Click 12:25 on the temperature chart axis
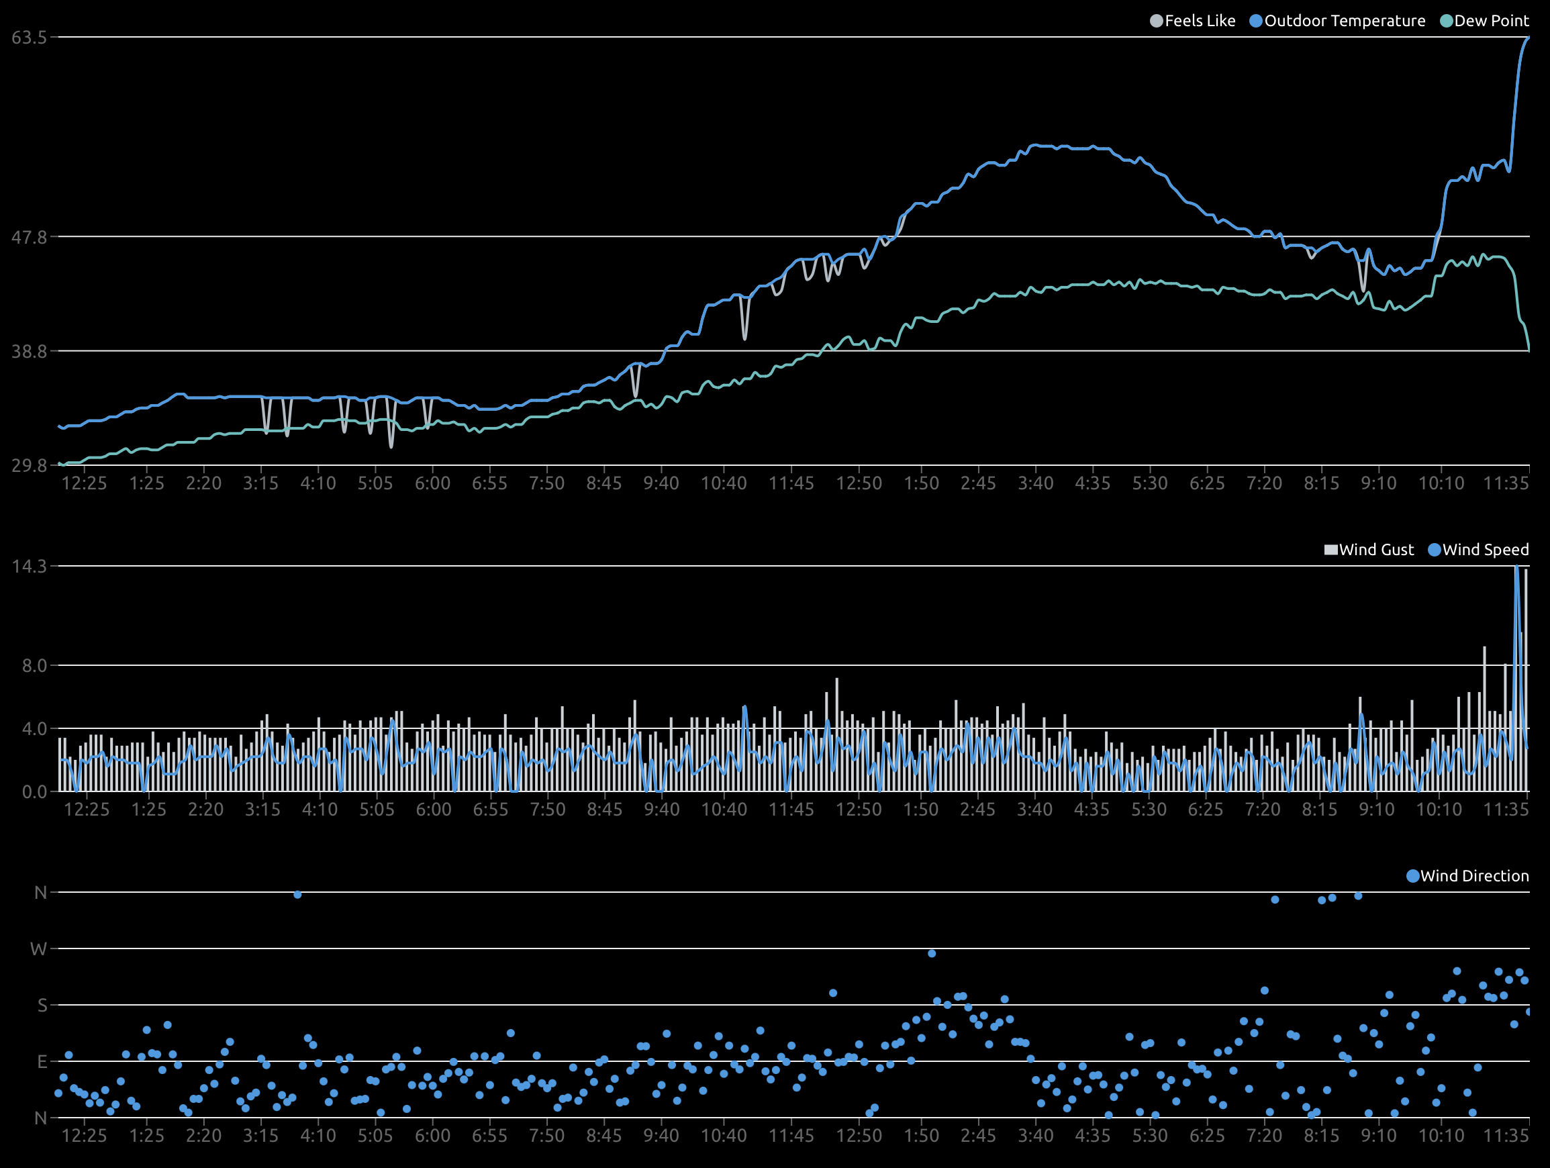The image size is (1550, 1168). click(84, 483)
